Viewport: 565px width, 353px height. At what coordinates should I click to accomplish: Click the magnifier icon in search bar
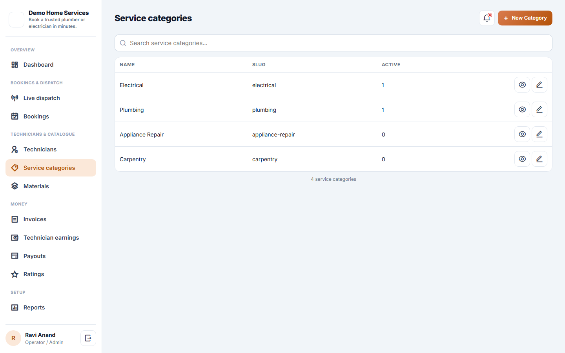(123, 43)
